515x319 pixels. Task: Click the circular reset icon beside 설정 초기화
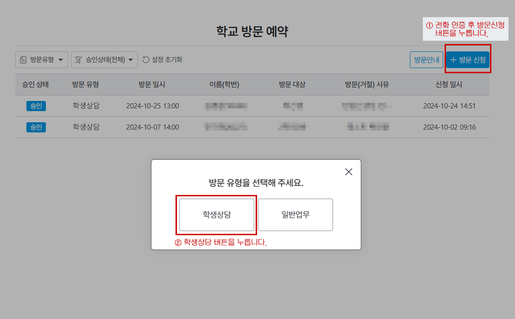pyautogui.click(x=146, y=60)
